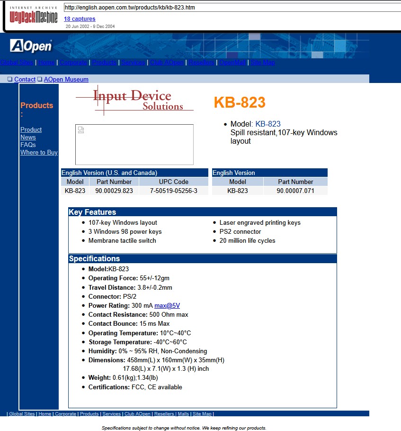The image size is (401, 431).
Task: Open Resellers in the footer navigation
Action: [164, 414]
